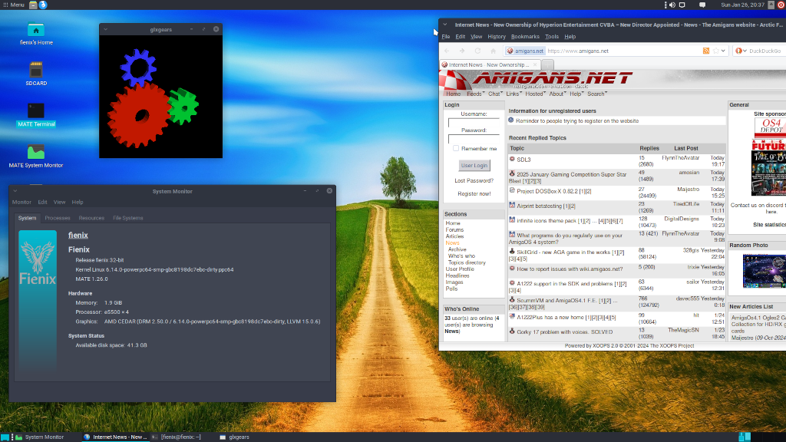Open browser window menu chevron
The width and height of the screenshot is (786, 442).
444,25
